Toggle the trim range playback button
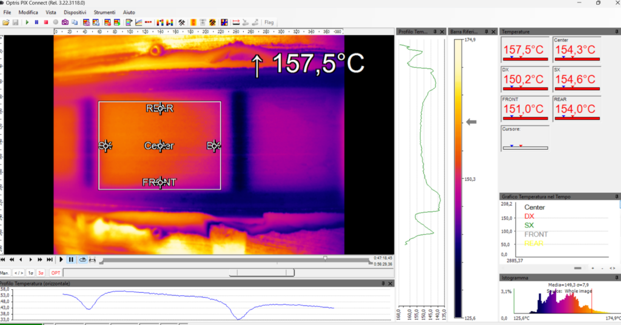The width and height of the screenshot is (621, 325). point(92,260)
